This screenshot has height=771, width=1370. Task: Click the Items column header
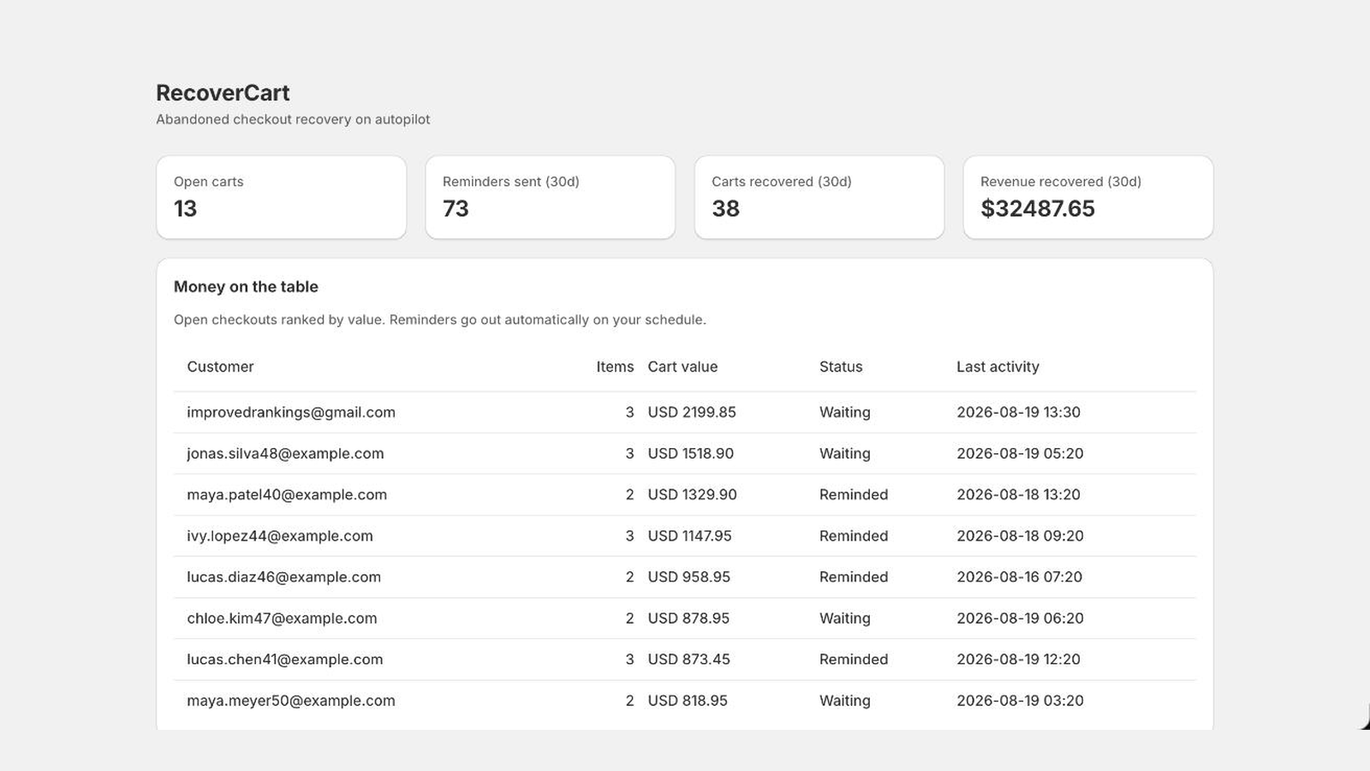click(615, 367)
